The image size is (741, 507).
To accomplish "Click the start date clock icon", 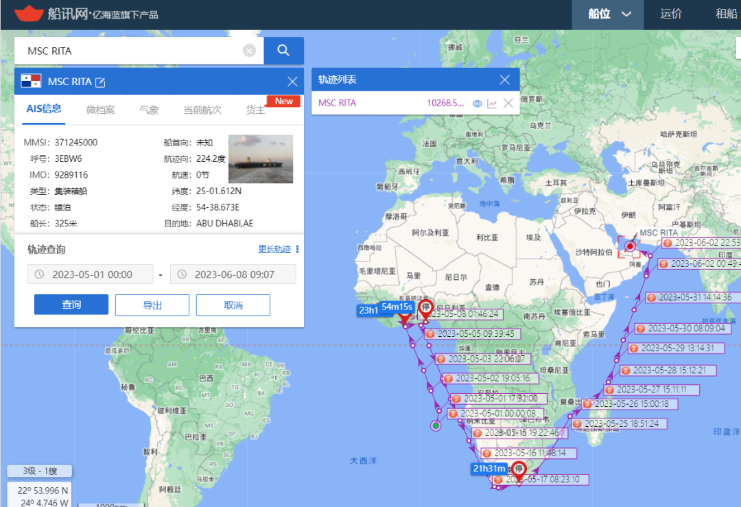I will coord(40,274).
